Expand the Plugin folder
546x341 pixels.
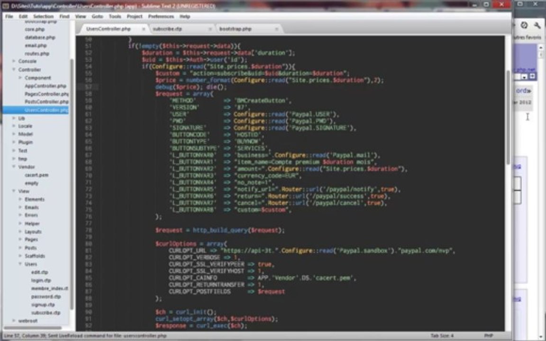pyautogui.click(x=14, y=142)
